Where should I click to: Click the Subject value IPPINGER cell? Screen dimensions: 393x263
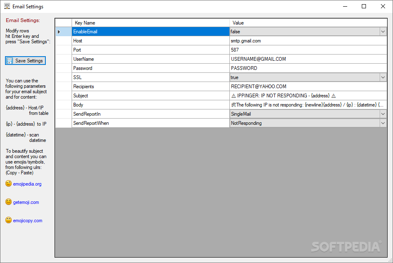pyautogui.click(x=308, y=96)
